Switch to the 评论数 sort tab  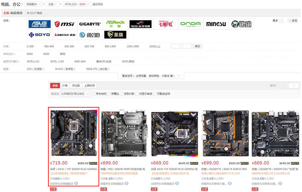coord(76,85)
